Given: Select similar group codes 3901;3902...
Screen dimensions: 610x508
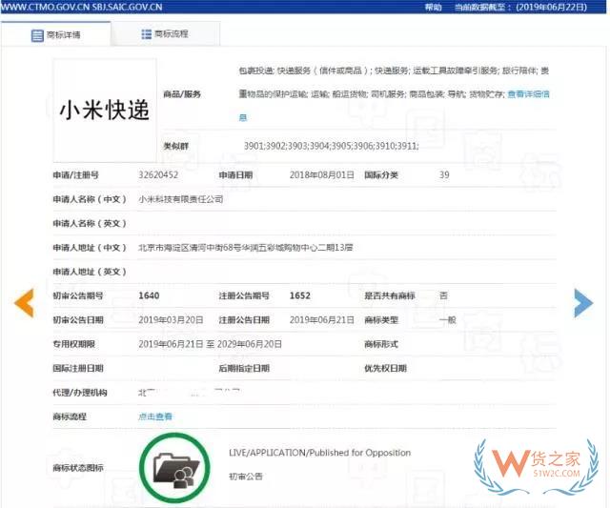Looking at the screenshot, I should (265, 146).
